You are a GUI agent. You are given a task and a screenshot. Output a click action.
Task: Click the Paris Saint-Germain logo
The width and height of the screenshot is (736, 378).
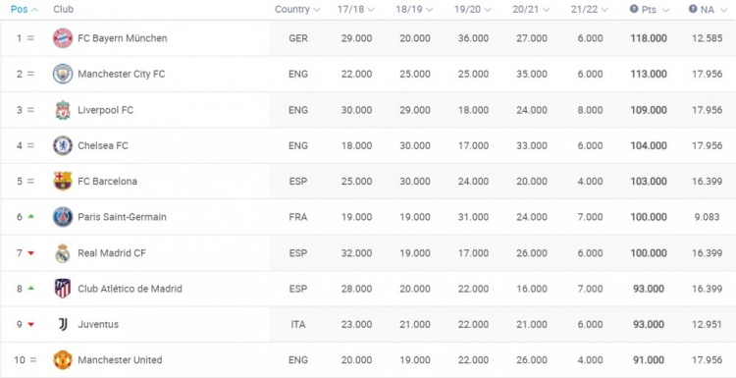click(x=63, y=217)
